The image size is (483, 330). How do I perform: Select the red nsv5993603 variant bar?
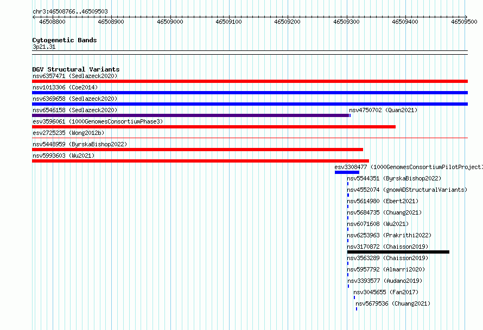201,161
